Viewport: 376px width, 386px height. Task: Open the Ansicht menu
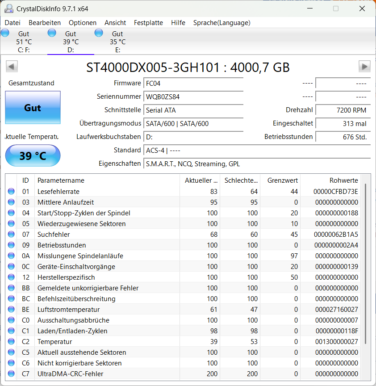(x=115, y=23)
